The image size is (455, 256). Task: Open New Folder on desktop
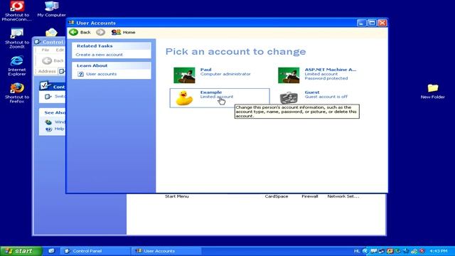tap(432, 91)
